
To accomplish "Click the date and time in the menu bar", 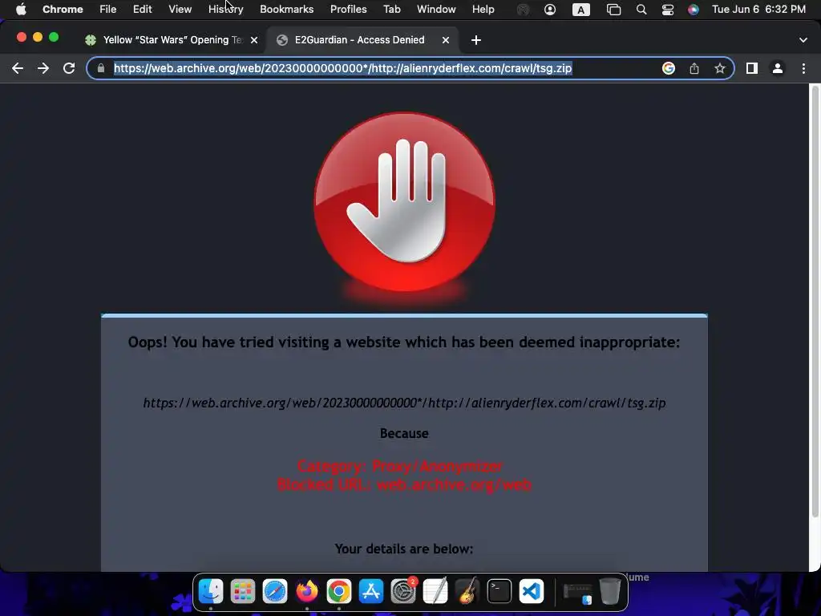I will [x=758, y=9].
